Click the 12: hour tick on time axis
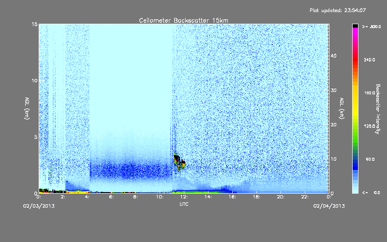The height and width of the screenshot is (242, 387). 184,197
